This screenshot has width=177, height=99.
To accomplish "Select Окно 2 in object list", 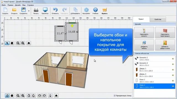I will (155, 86).
